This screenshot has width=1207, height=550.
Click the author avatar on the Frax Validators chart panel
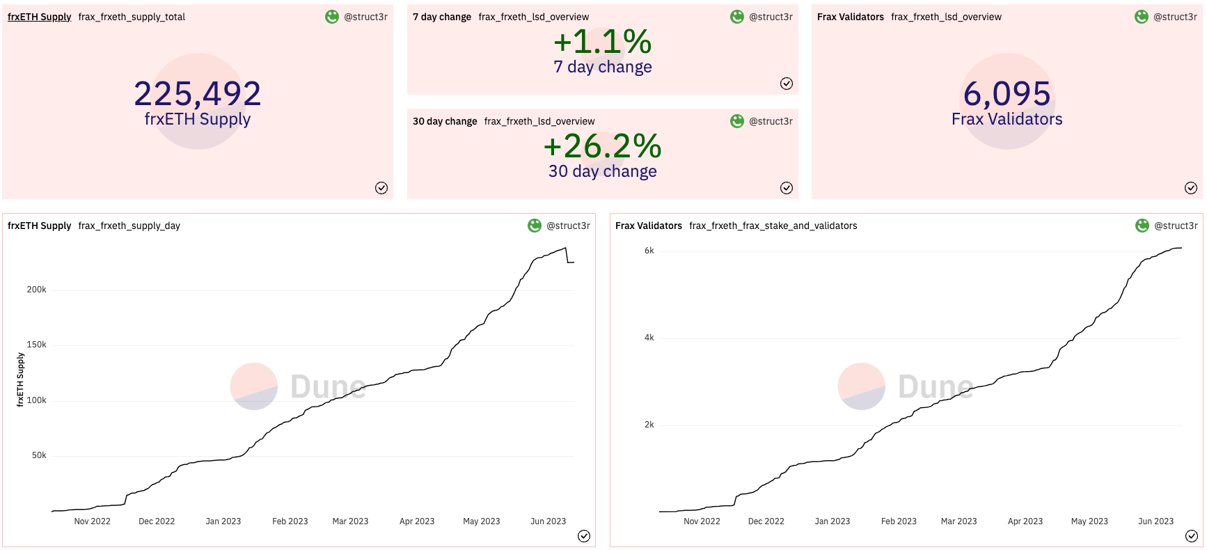pos(1142,226)
